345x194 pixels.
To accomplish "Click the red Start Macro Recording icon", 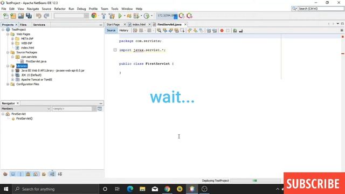I will click(x=222, y=31).
